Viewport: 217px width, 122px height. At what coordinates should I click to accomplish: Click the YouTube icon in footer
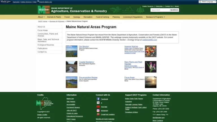98,107
